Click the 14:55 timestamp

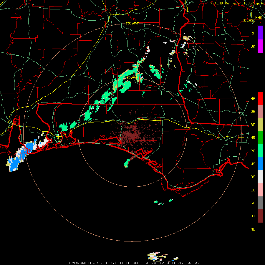tap(192, 263)
